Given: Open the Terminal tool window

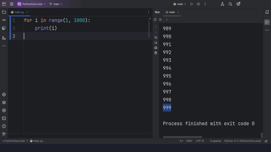Looking at the screenshot, I should pyautogui.click(x=4, y=118).
